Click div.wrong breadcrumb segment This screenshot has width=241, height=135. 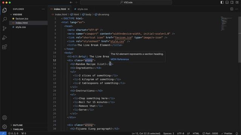click(x=102, y=14)
